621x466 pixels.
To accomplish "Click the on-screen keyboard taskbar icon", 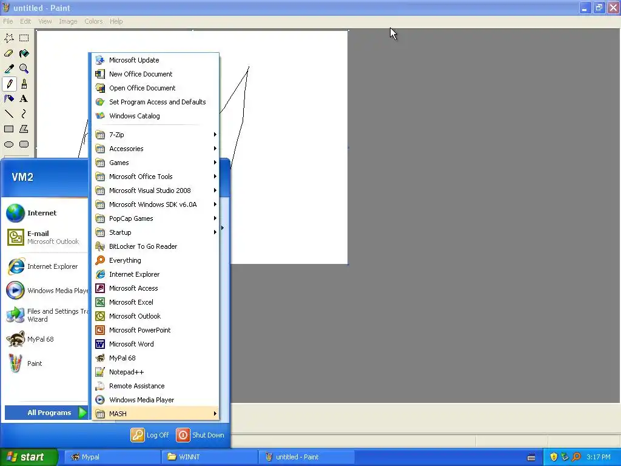I will 531,458.
